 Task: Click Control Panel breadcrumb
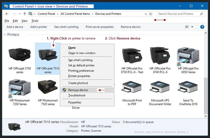click(46, 14)
